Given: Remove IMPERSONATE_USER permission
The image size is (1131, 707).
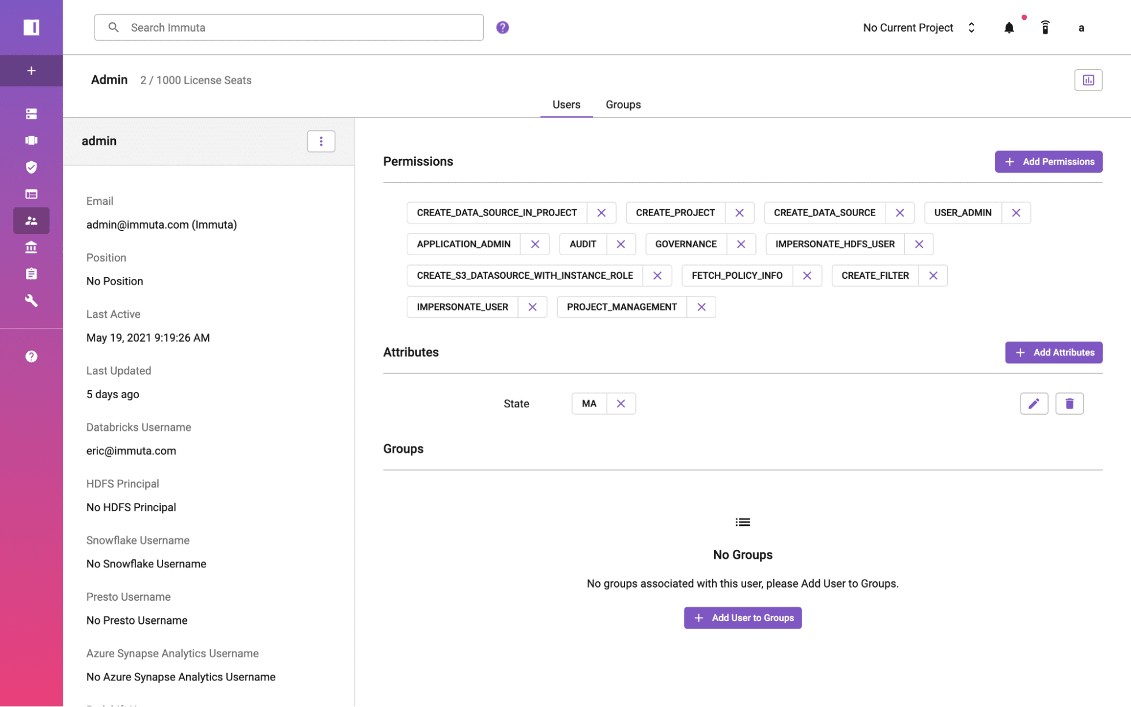Looking at the screenshot, I should coord(532,307).
